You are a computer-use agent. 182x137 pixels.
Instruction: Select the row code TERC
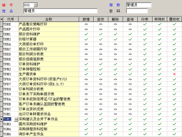(x=7, y=49)
